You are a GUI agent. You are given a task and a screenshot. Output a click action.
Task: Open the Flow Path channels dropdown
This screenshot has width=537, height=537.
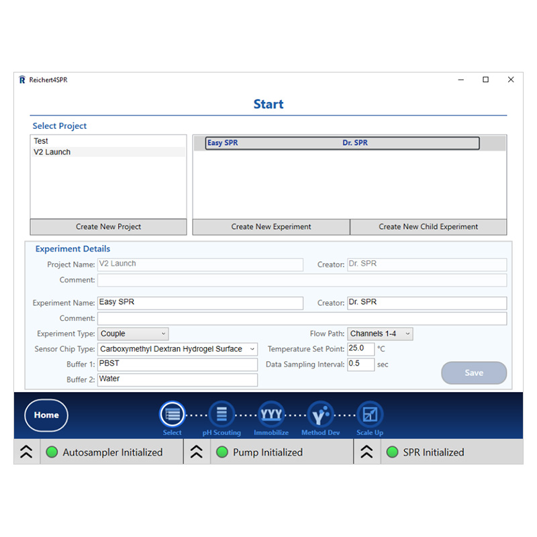tap(380, 334)
